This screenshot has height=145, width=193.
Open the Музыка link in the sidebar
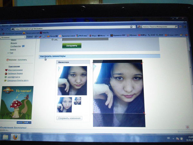point(14,43)
